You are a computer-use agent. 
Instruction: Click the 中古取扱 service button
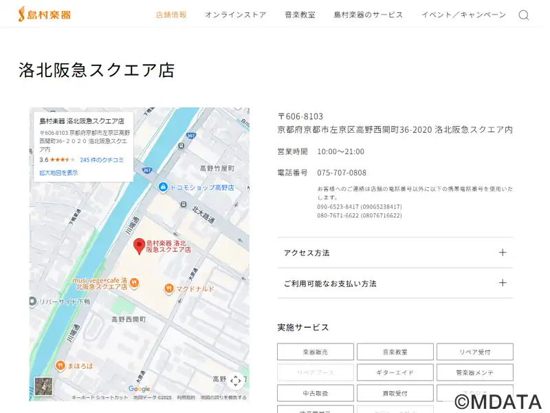316,393
